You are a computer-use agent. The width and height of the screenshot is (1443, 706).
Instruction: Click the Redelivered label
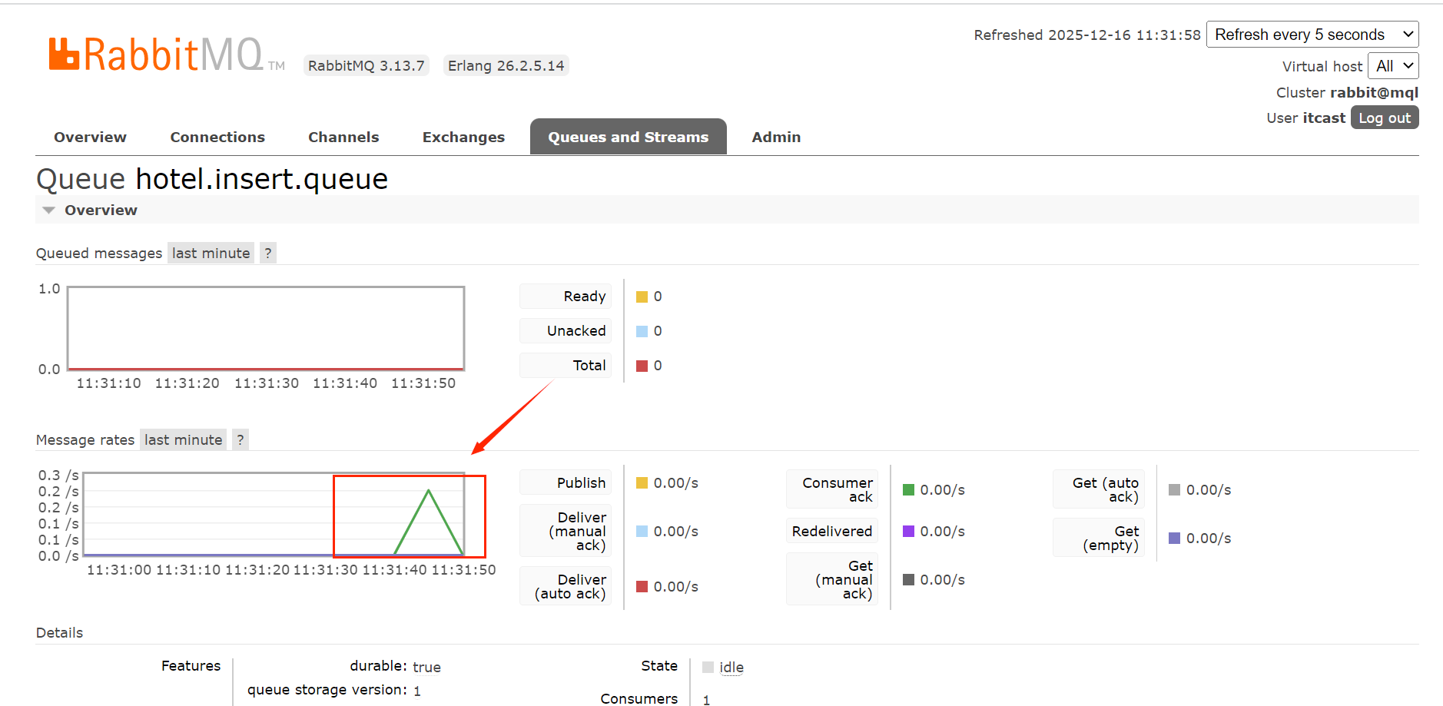point(832,531)
